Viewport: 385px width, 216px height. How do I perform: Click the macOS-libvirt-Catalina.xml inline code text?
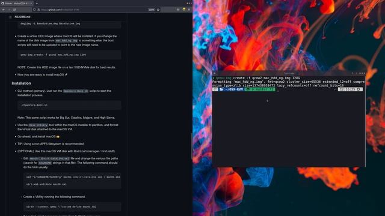(49, 158)
